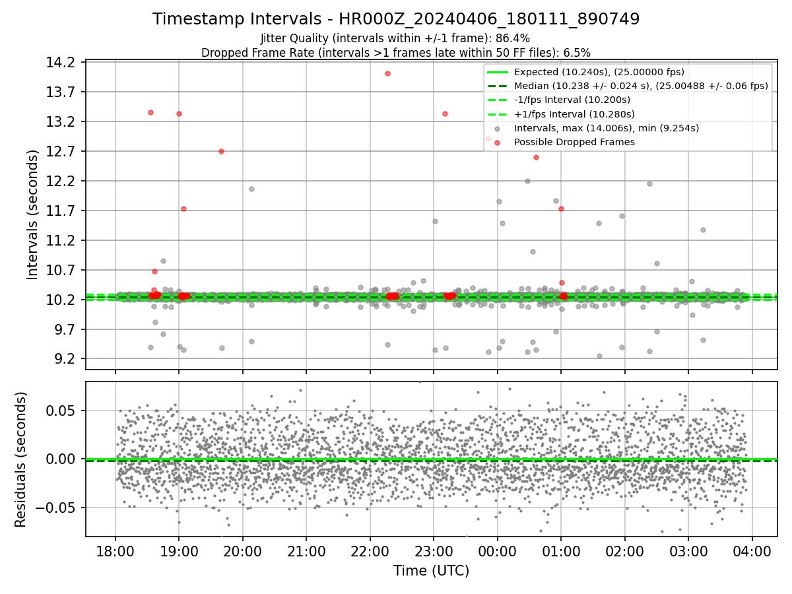Screen dimensions: 792x594
Task: Click the 'Residuals (seconds)' y-axis label
Action: click(21, 459)
